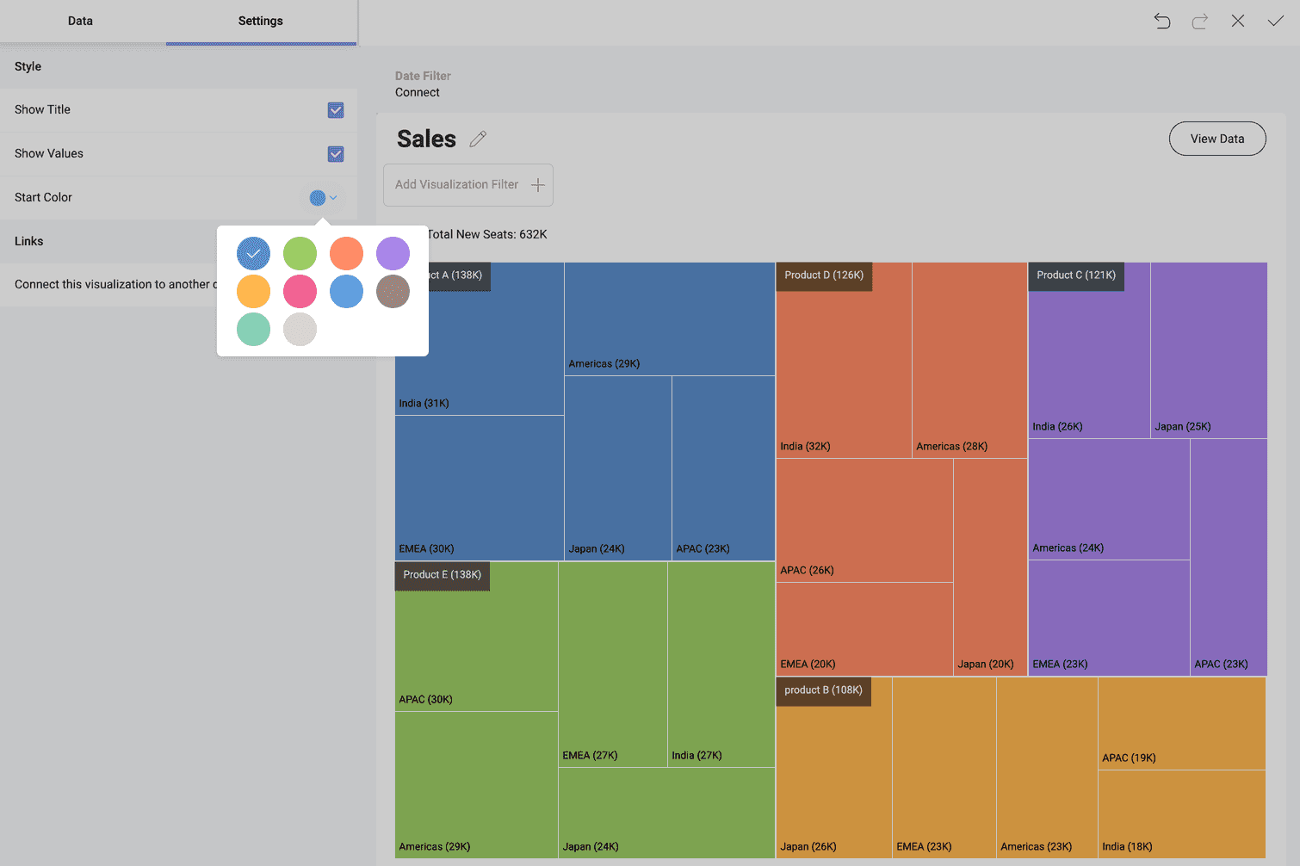Screen dimensions: 1300x866
Task: Toggle the Show Values checkbox
Action: click(x=336, y=154)
